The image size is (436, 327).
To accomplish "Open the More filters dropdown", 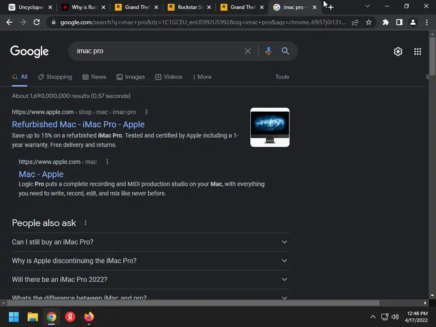I will (202, 77).
